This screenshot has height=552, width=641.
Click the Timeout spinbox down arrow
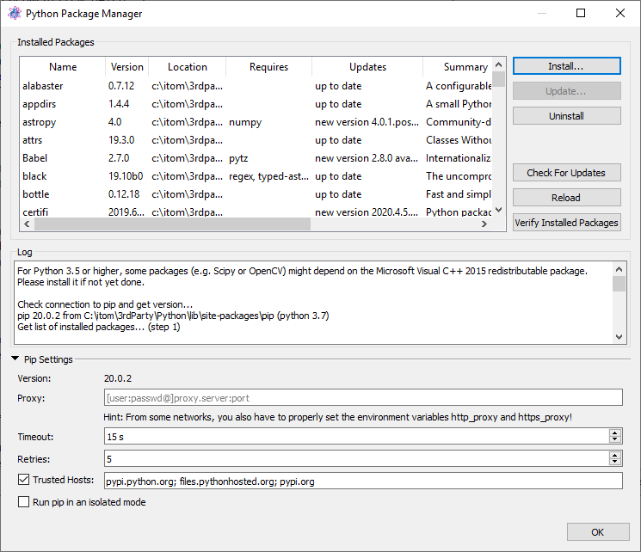pyautogui.click(x=614, y=439)
